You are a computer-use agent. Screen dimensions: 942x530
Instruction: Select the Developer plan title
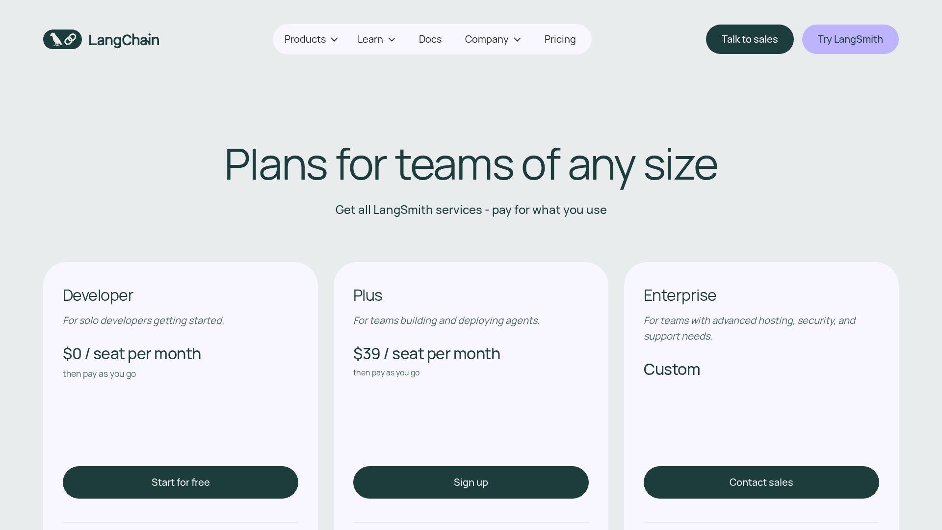click(x=98, y=295)
